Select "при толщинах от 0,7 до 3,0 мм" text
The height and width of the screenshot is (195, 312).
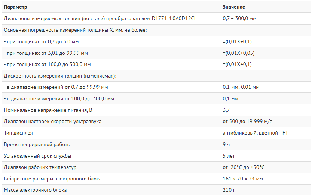41,41
